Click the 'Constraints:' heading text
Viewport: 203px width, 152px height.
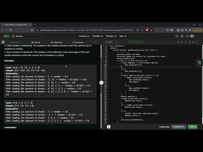point(10,127)
